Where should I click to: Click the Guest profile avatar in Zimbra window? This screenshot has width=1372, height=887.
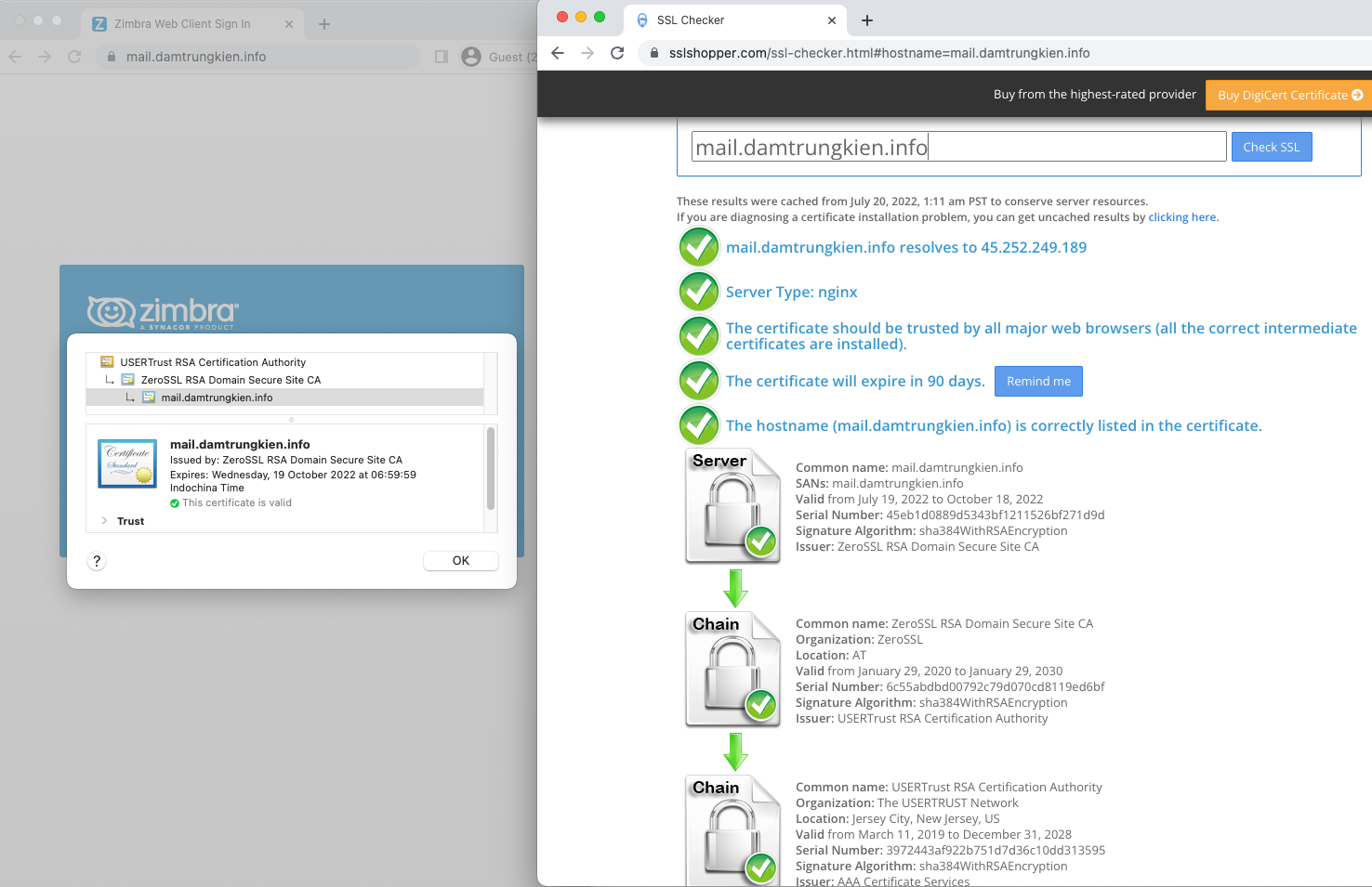click(x=472, y=57)
